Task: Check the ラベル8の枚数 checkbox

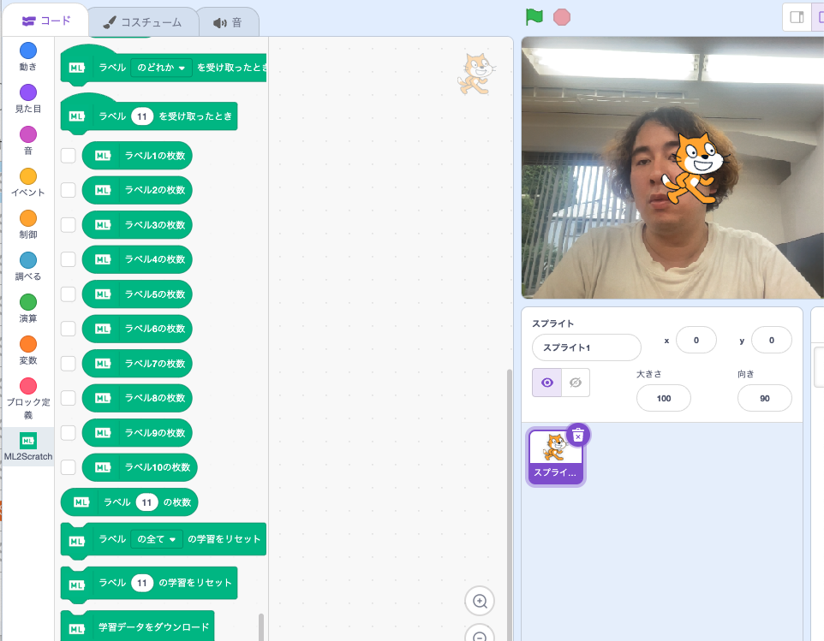Action: coord(69,398)
